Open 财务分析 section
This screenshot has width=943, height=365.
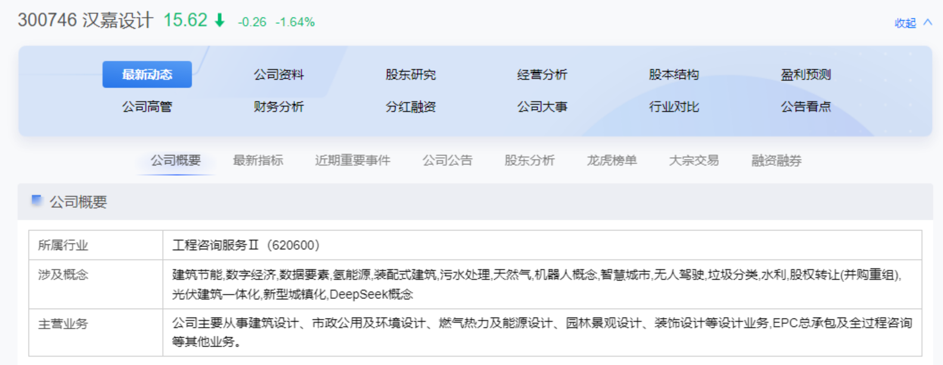279,107
